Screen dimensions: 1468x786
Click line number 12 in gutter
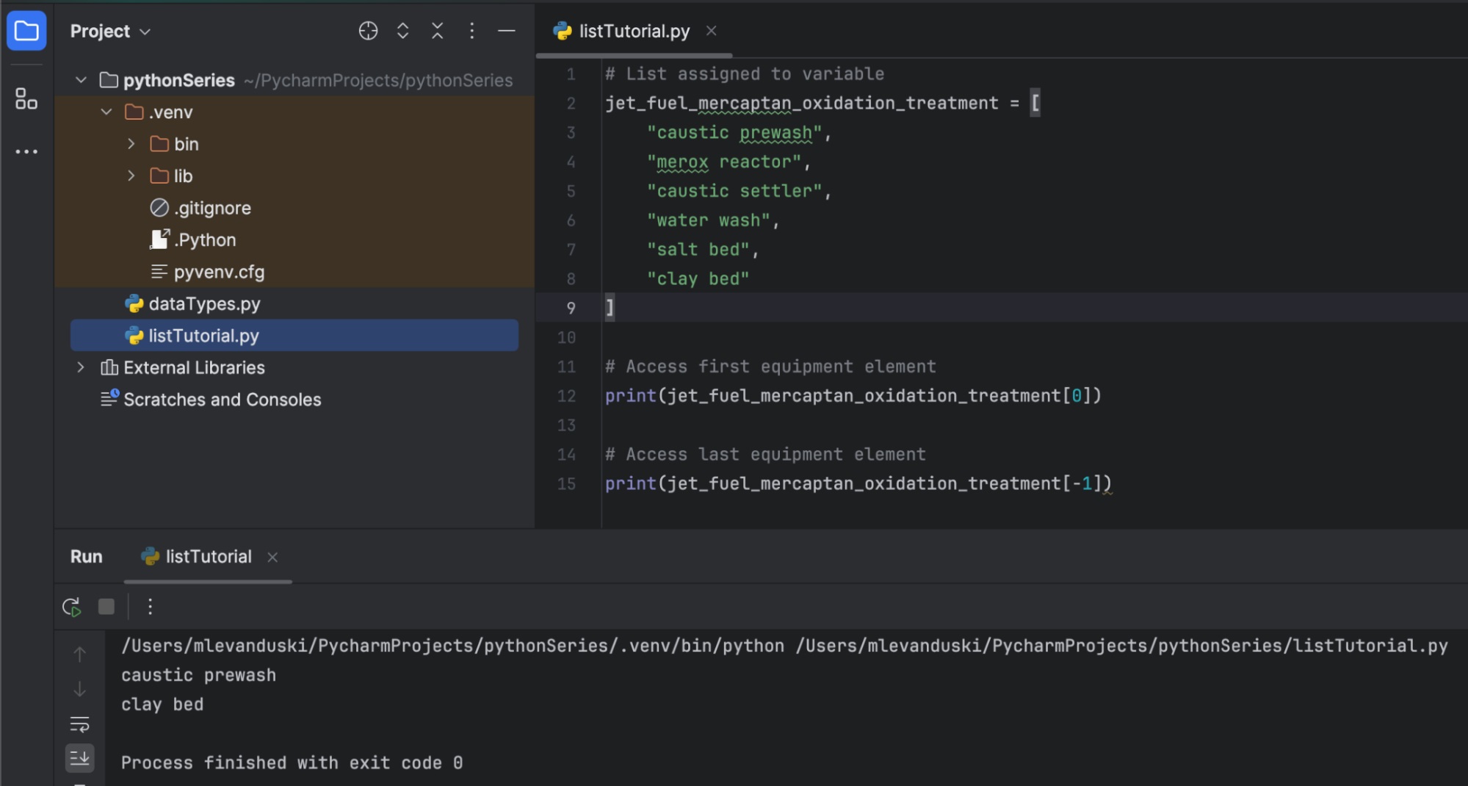(566, 396)
